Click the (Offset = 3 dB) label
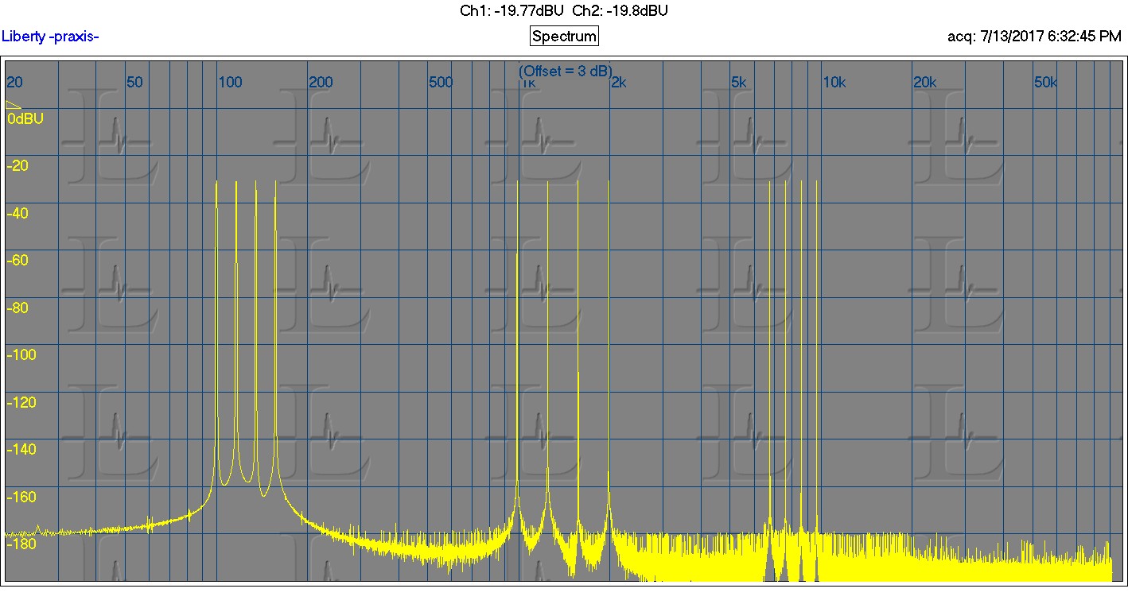 [x=566, y=71]
